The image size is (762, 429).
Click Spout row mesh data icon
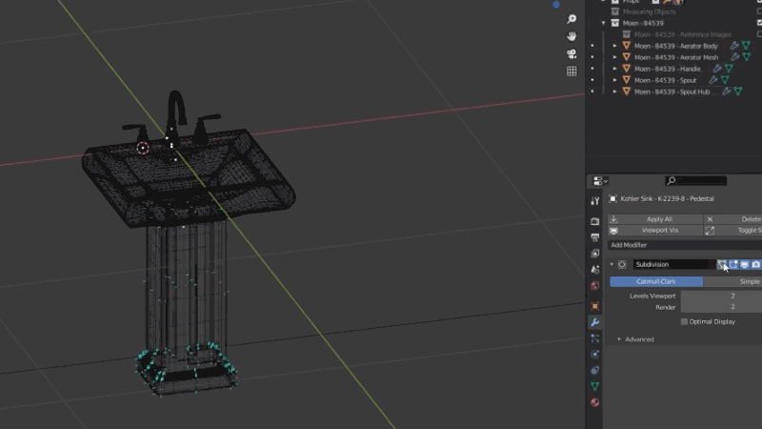725,80
